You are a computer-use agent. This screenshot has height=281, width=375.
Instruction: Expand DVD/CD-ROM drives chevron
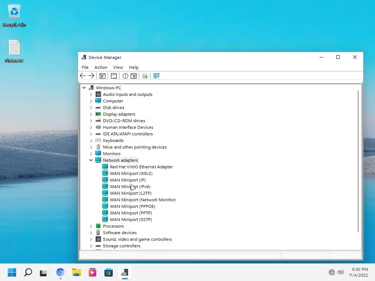pos(91,121)
